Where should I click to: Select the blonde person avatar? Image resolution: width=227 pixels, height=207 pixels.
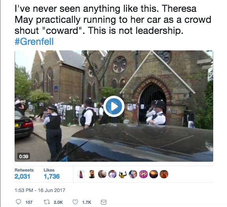[x=133, y=174]
